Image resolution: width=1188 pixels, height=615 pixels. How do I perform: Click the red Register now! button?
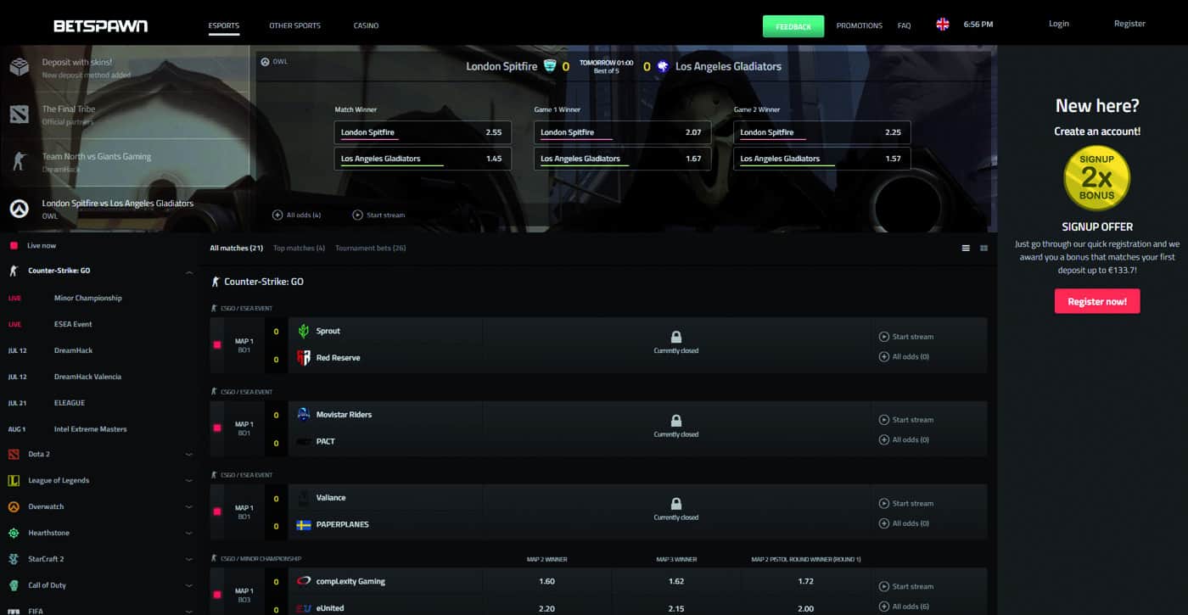[1097, 302]
